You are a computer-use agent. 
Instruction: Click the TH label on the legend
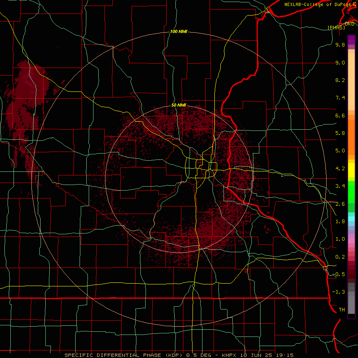pyautogui.click(x=342, y=310)
